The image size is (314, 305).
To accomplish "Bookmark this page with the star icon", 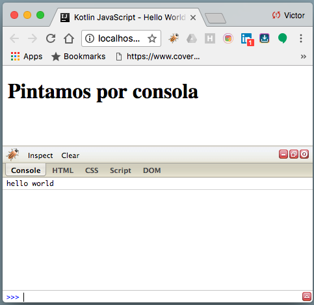I will click(152, 38).
